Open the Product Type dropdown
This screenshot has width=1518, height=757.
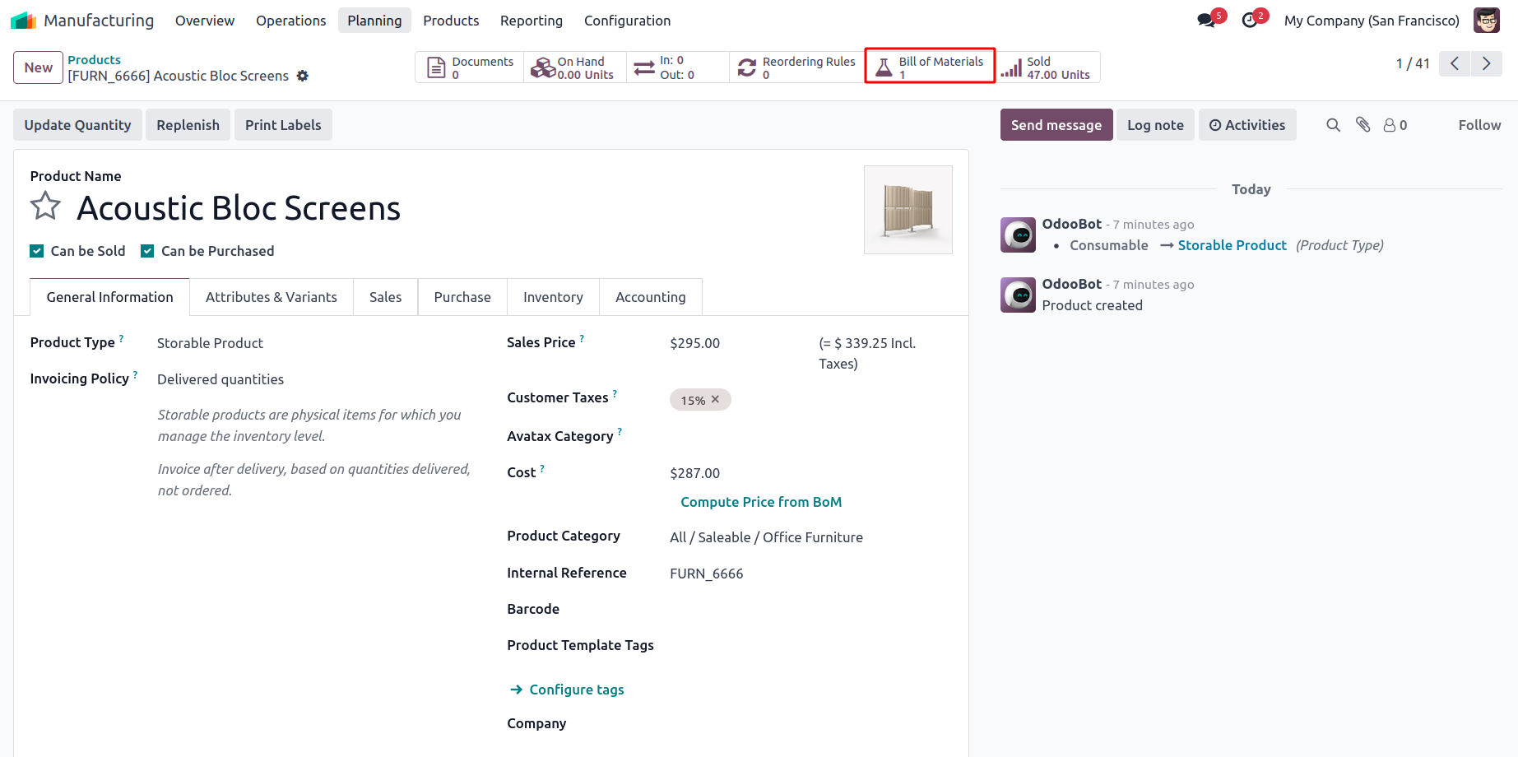pyautogui.click(x=313, y=343)
